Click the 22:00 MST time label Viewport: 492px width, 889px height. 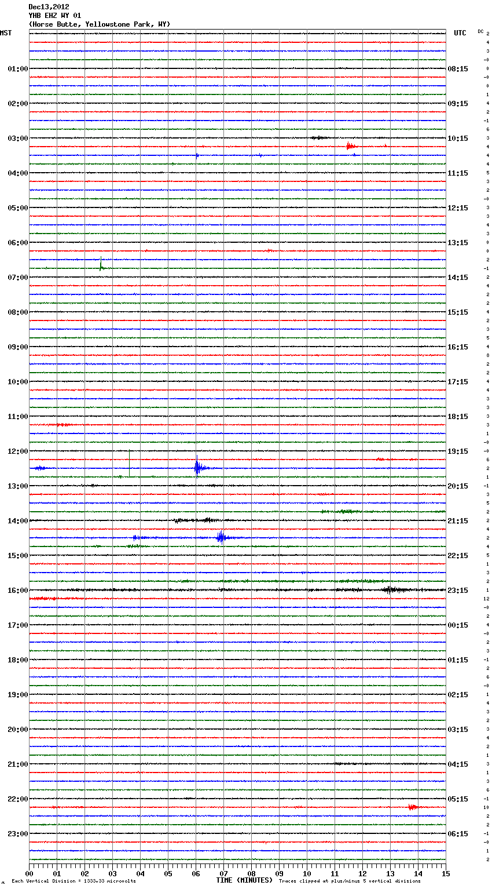(17, 799)
